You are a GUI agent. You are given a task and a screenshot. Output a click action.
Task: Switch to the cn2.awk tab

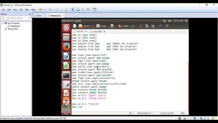point(97,31)
